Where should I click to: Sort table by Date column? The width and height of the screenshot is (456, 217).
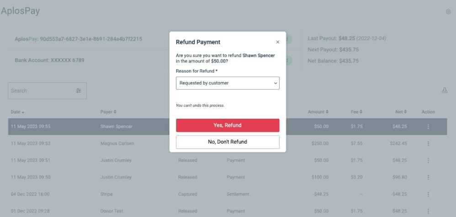click(17, 112)
